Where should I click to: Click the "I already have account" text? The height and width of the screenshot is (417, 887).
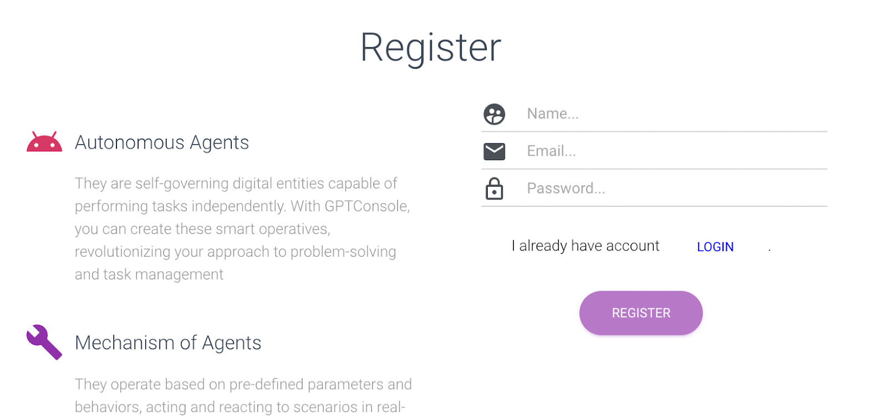click(x=585, y=246)
